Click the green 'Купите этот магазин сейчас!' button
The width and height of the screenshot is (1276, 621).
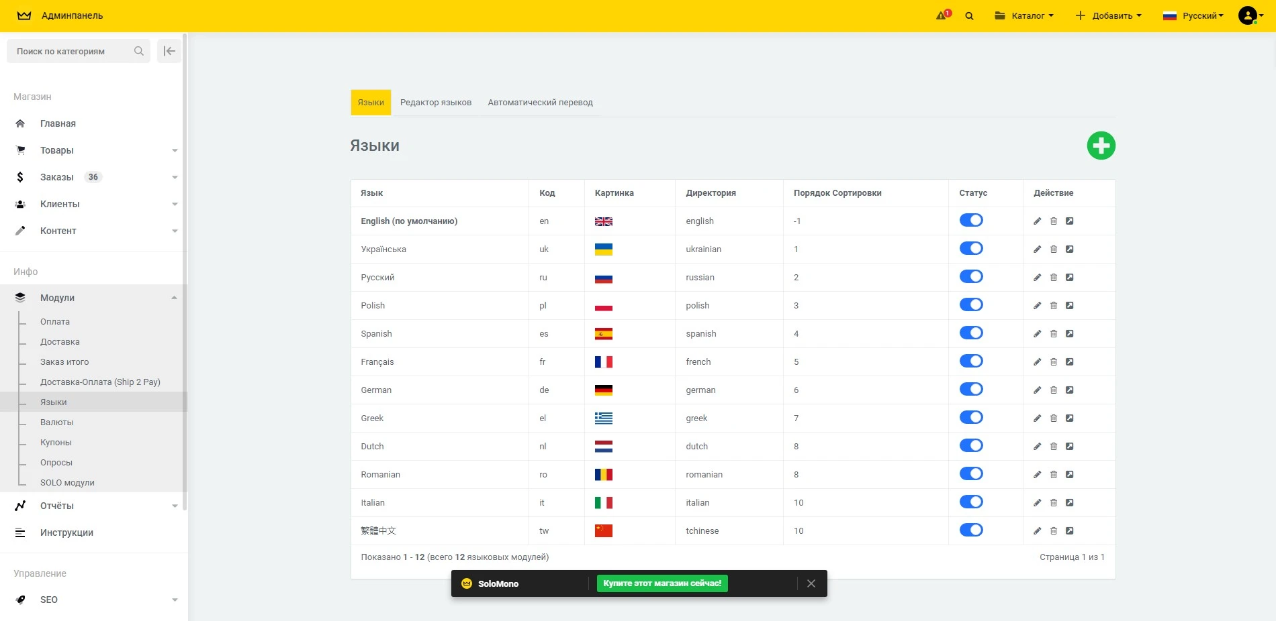pos(662,583)
